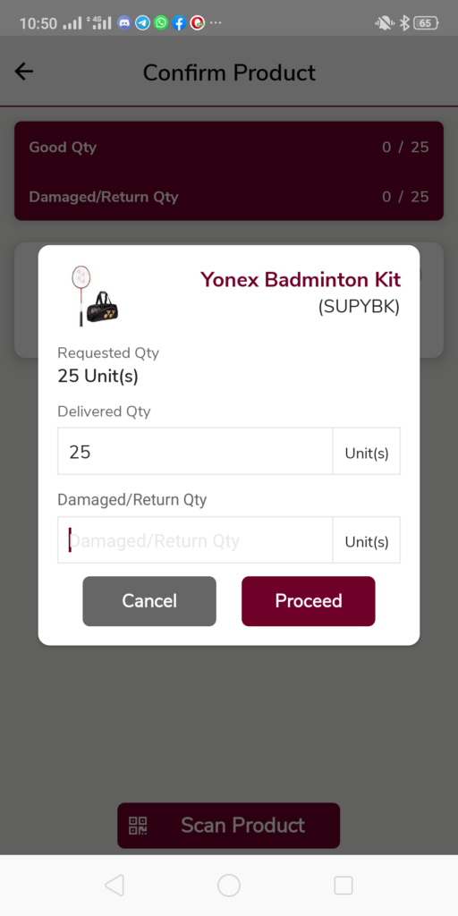The height and width of the screenshot is (916, 458).
Task: Tap Android back navigation triangle
Action: coord(114,886)
